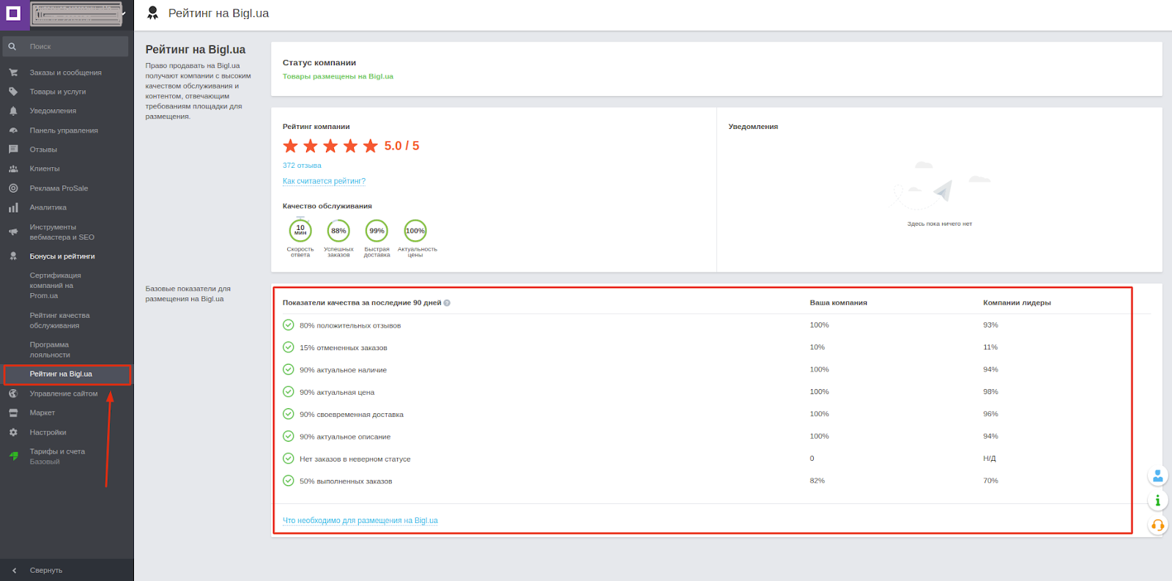Click the dashboard gauge icon
The width and height of the screenshot is (1172, 581).
[13, 130]
